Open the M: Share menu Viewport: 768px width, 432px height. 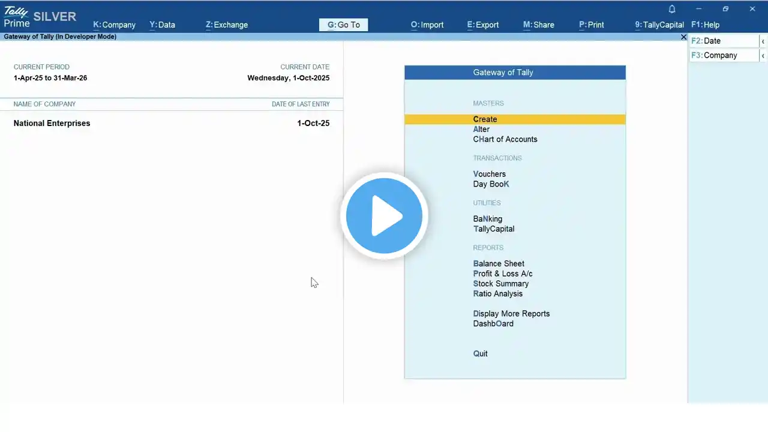(539, 25)
